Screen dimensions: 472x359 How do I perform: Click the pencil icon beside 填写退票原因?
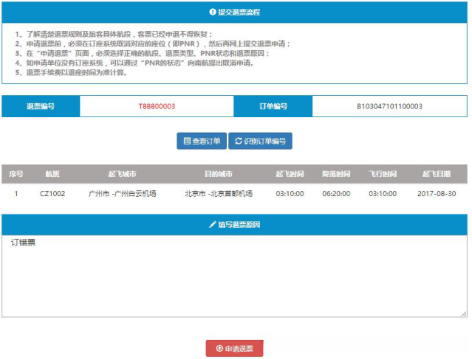coord(213,224)
